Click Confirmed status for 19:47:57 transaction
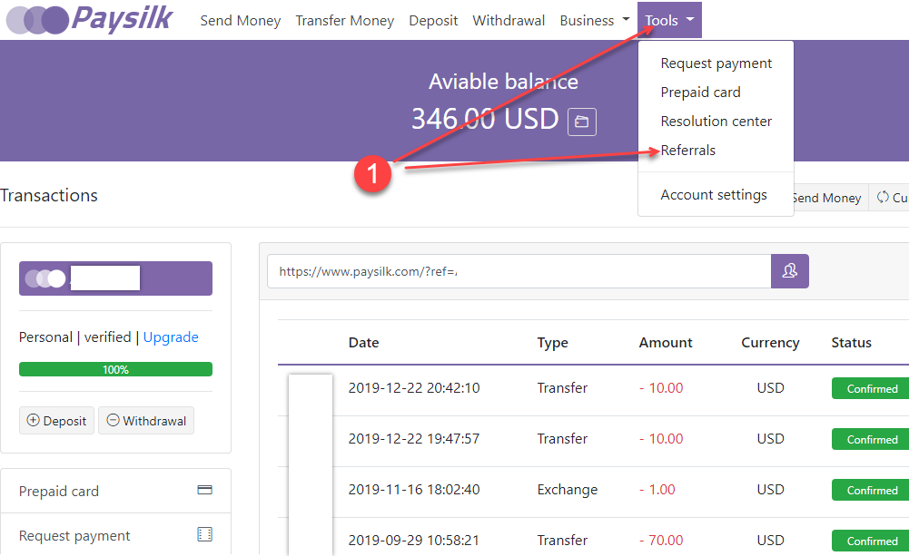 871,440
